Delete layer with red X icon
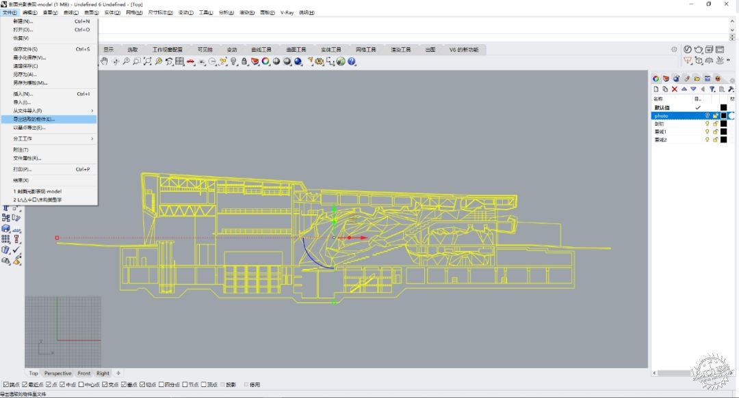Image resolution: width=739 pixels, height=398 pixels. point(675,89)
